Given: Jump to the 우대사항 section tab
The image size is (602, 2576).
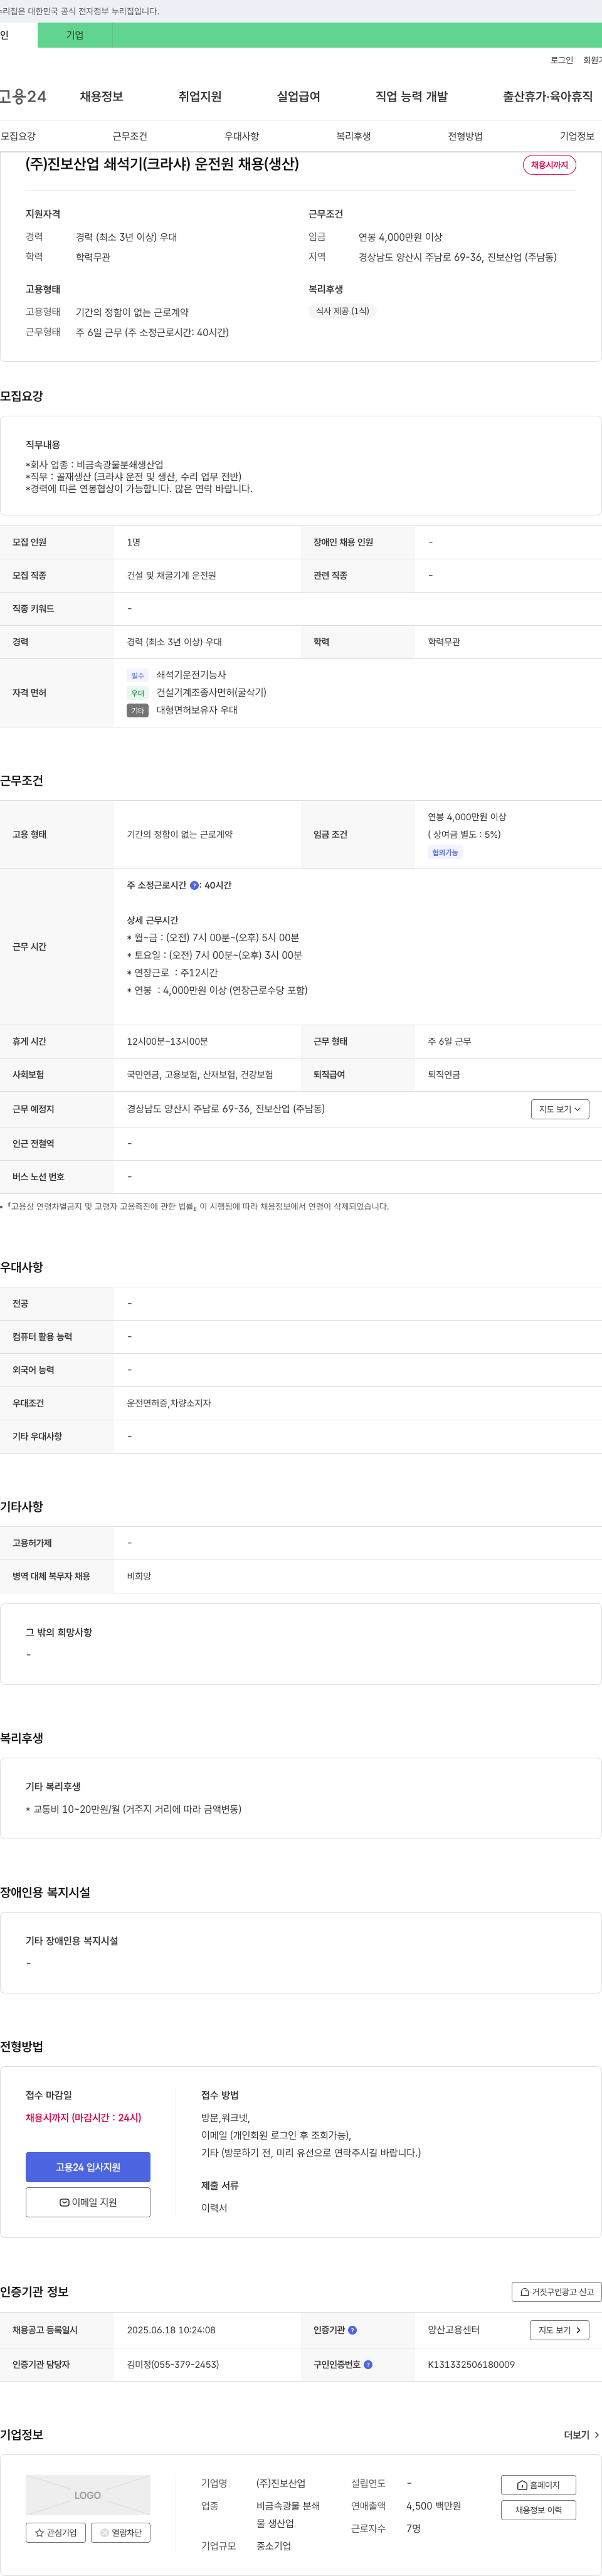Looking at the screenshot, I should pyautogui.click(x=242, y=136).
